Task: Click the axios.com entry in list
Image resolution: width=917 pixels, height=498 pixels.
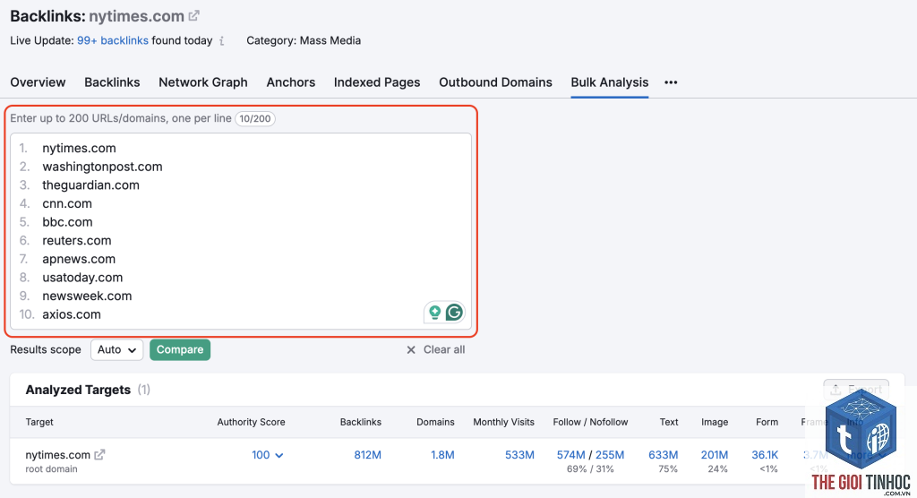Action: [x=72, y=314]
